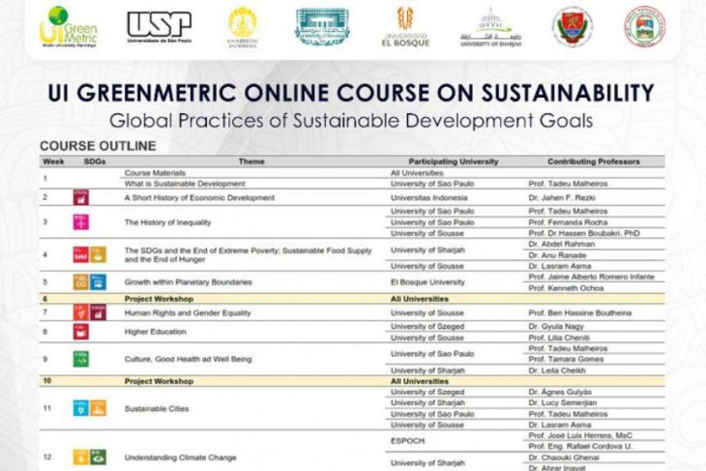This screenshot has width=706, height=471.
Task: Click 'Prof. Dr.Hassen Boubakri, PhD'
Action: (584, 233)
